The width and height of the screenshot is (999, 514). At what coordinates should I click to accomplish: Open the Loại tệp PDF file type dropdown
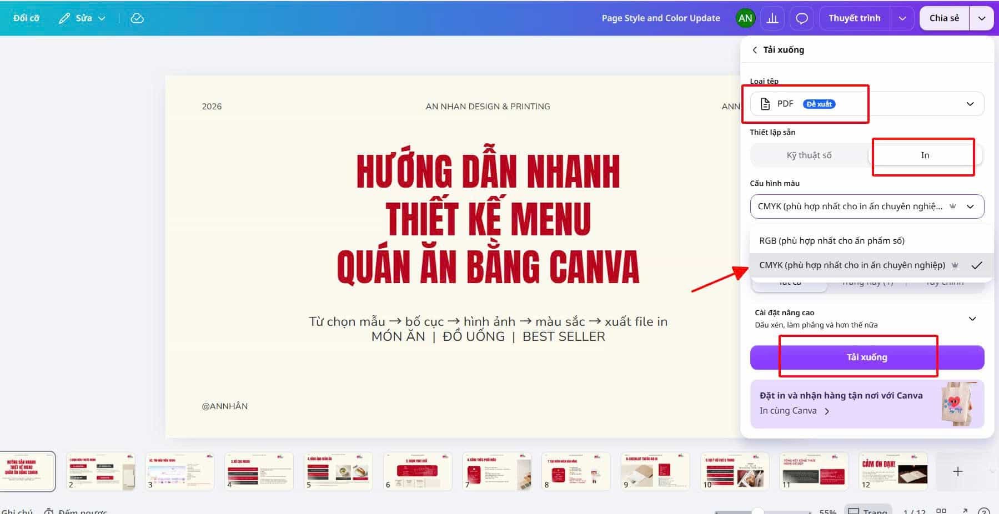tap(867, 104)
